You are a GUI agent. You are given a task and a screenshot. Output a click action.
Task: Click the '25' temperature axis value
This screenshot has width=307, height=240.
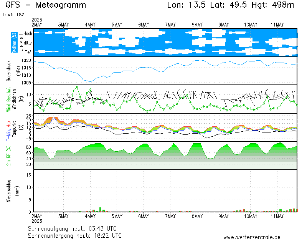point(28,116)
